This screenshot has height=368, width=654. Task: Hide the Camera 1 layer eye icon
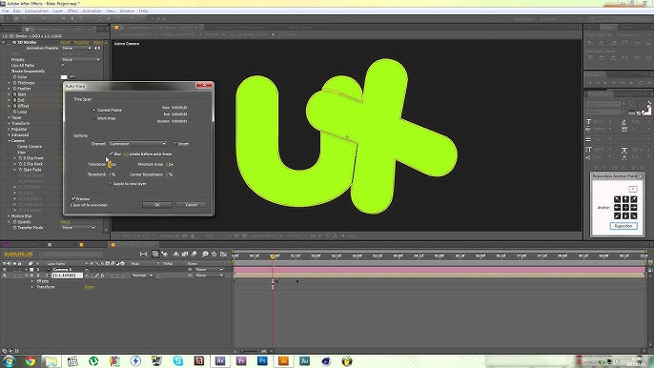5,270
